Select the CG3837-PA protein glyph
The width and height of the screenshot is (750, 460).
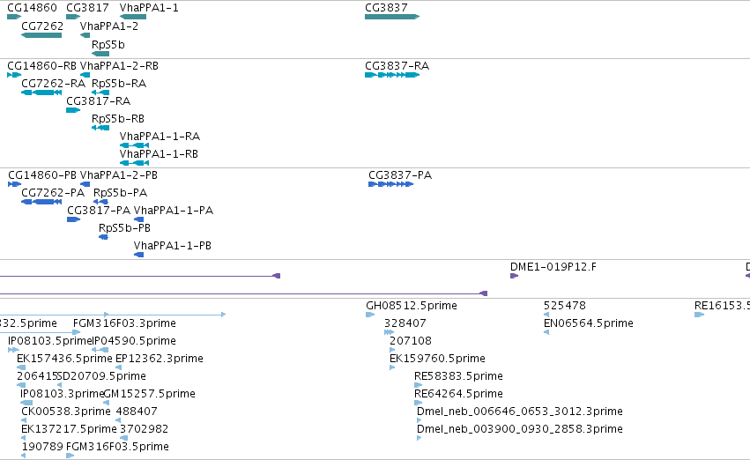coord(390,184)
